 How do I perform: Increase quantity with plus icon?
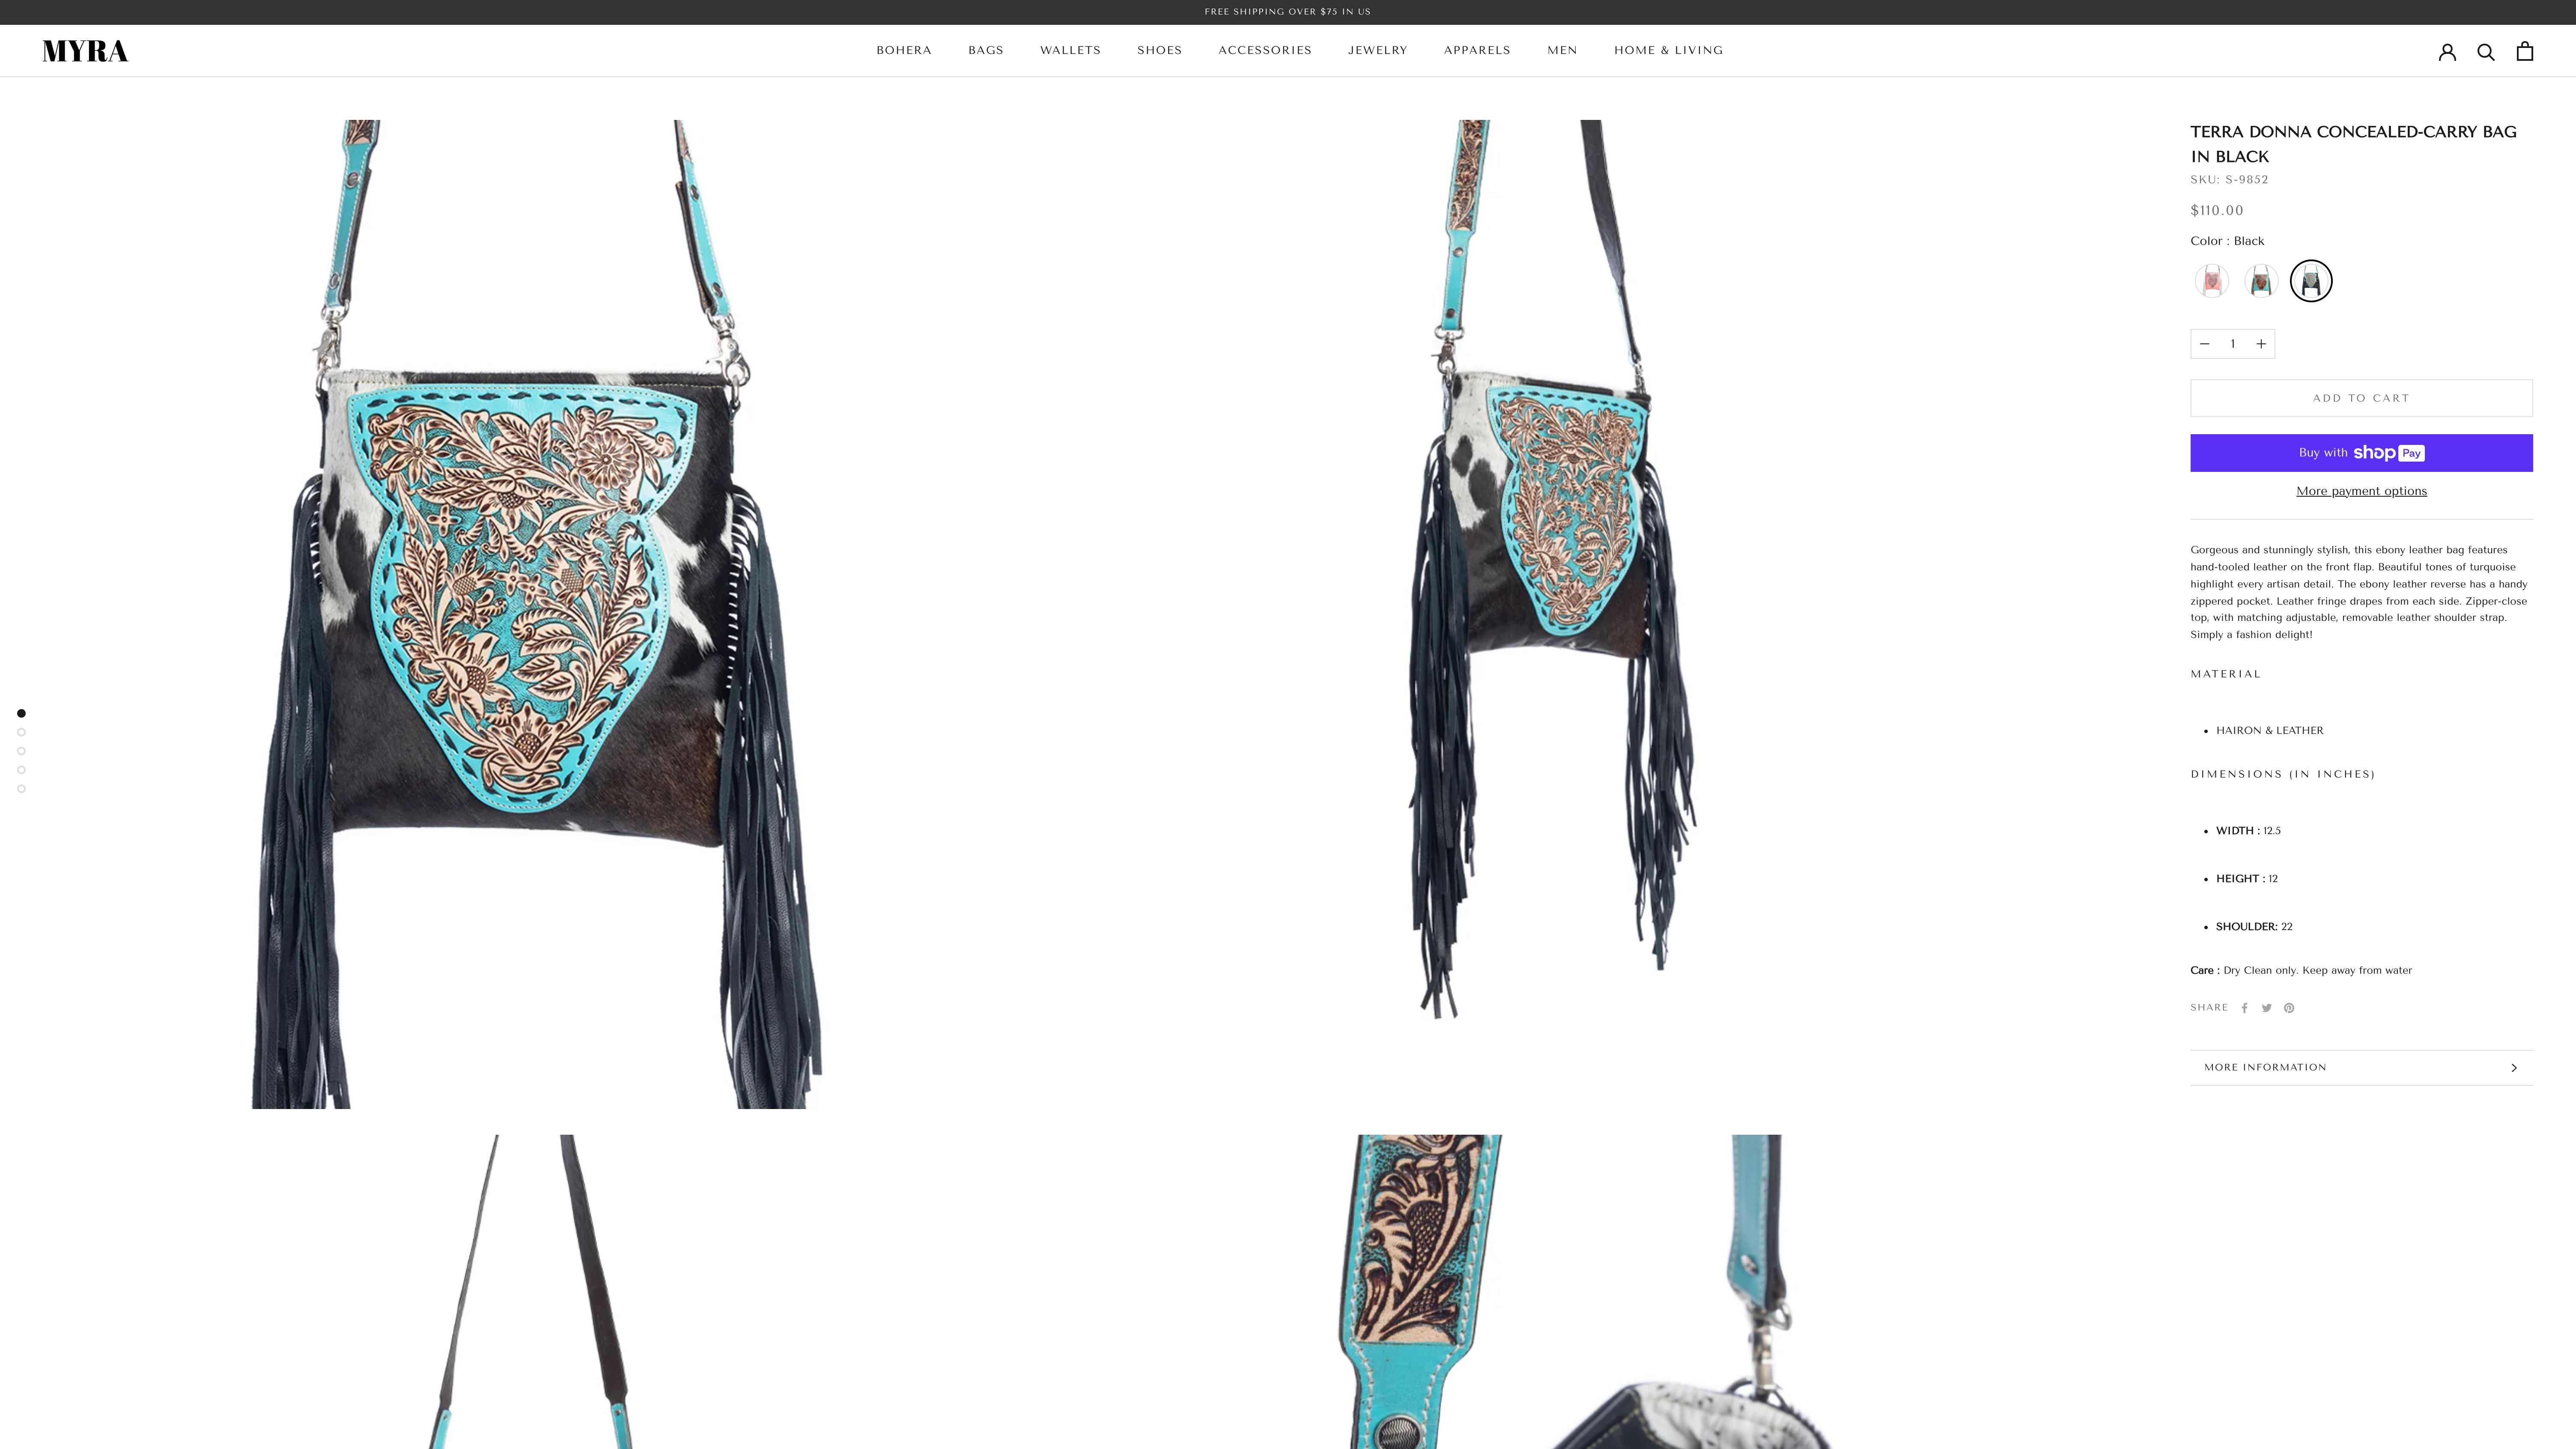click(2261, 344)
